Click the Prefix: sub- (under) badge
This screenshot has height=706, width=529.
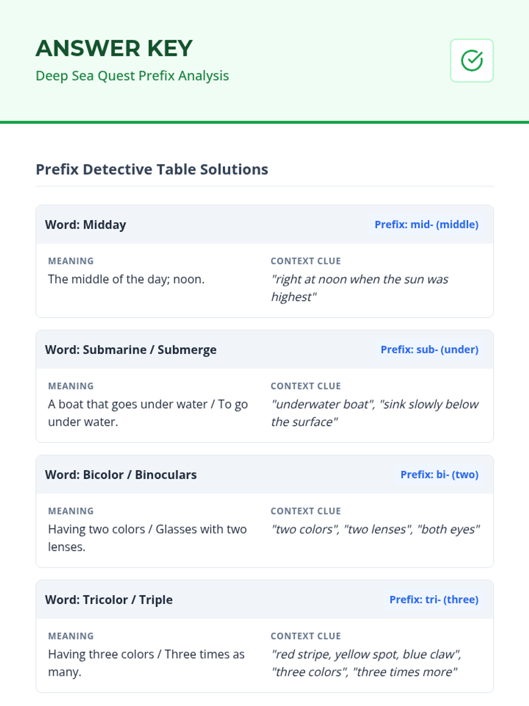pyautogui.click(x=429, y=349)
